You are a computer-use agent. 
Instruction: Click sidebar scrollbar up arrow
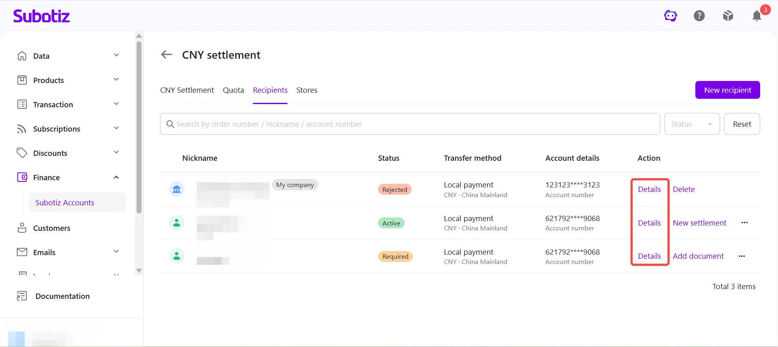139,36
